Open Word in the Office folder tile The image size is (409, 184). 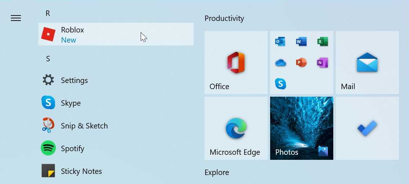(x=301, y=41)
